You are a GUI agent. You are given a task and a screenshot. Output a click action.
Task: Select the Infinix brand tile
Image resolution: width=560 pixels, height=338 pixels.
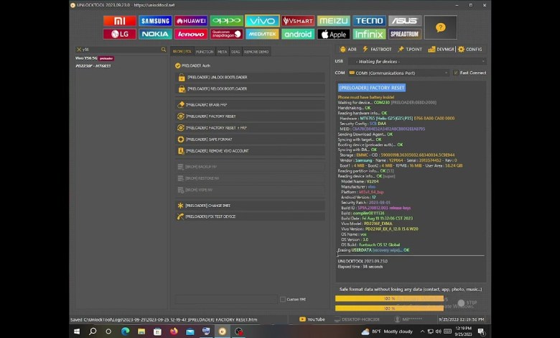pyautogui.click(x=369, y=34)
